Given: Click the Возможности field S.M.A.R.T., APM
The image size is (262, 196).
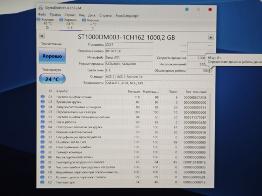Looking at the screenshot, I should point(159,83).
